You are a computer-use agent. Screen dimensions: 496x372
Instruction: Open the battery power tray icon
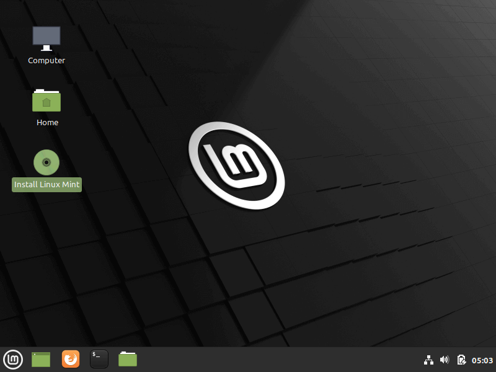coord(461,360)
